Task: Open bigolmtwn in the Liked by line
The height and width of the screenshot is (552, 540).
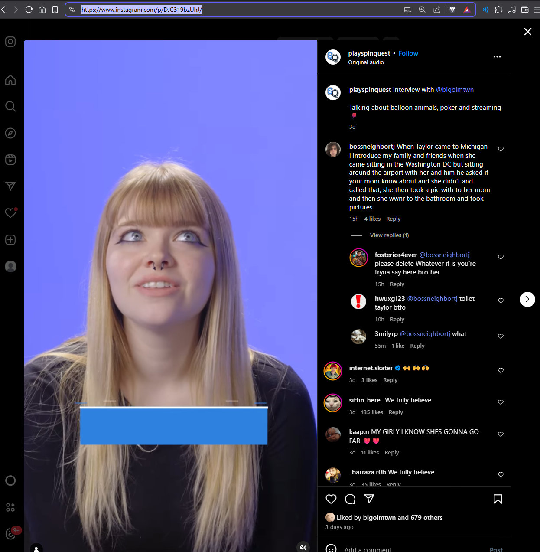Action: tap(379, 518)
